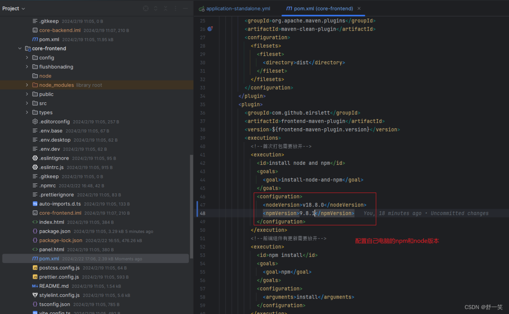Click Collapse All icon in Project panel
Image resolution: width=509 pixels, height=314 pixels.
coord(165,8)
